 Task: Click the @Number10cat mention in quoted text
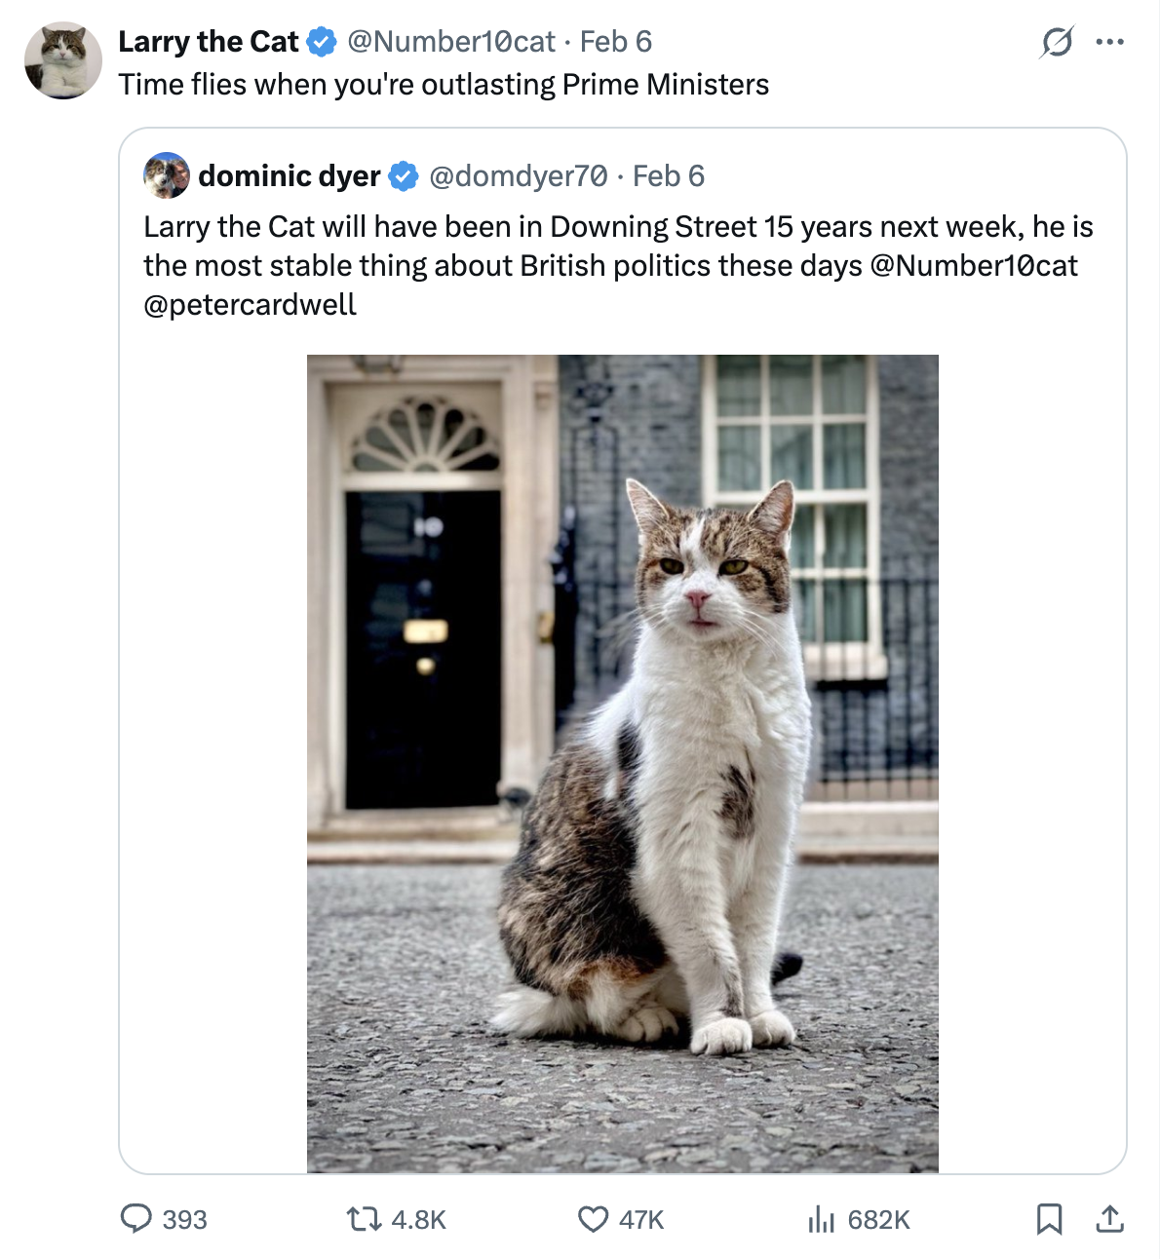[973, 265]
